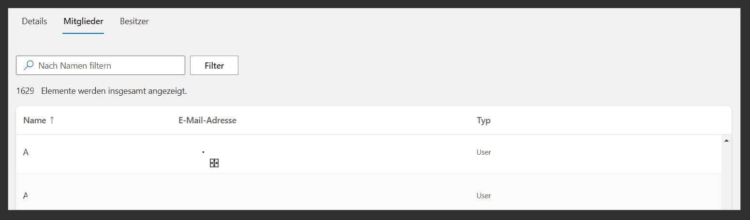Click the second row's empty e-mail cell

coord(290,196)
